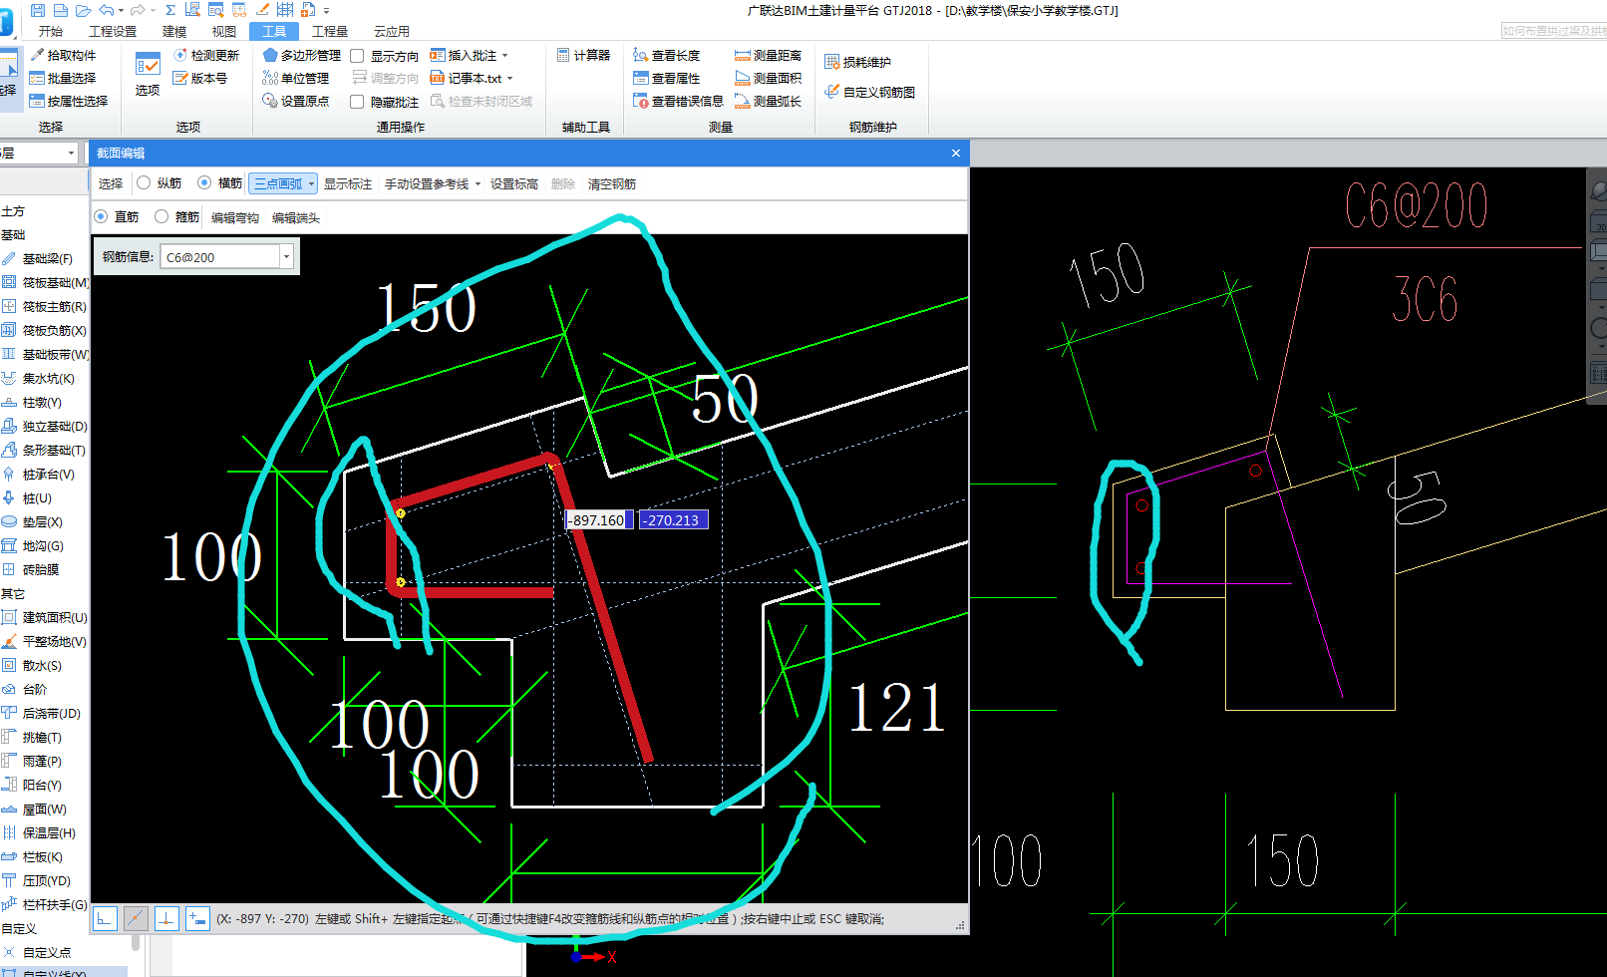Open the 选项 options button
This screenshot has width=1607, height=977.
pos(148,74)
